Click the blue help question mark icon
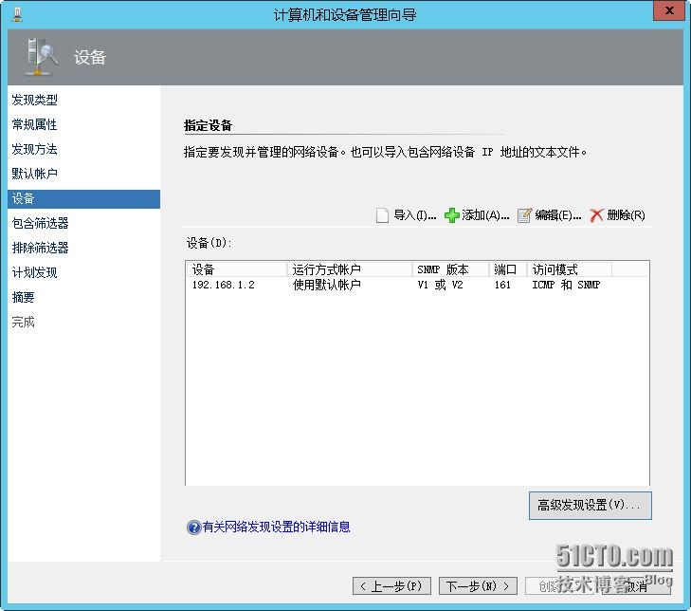Screen dimensions: 691x611 (193, 527)
